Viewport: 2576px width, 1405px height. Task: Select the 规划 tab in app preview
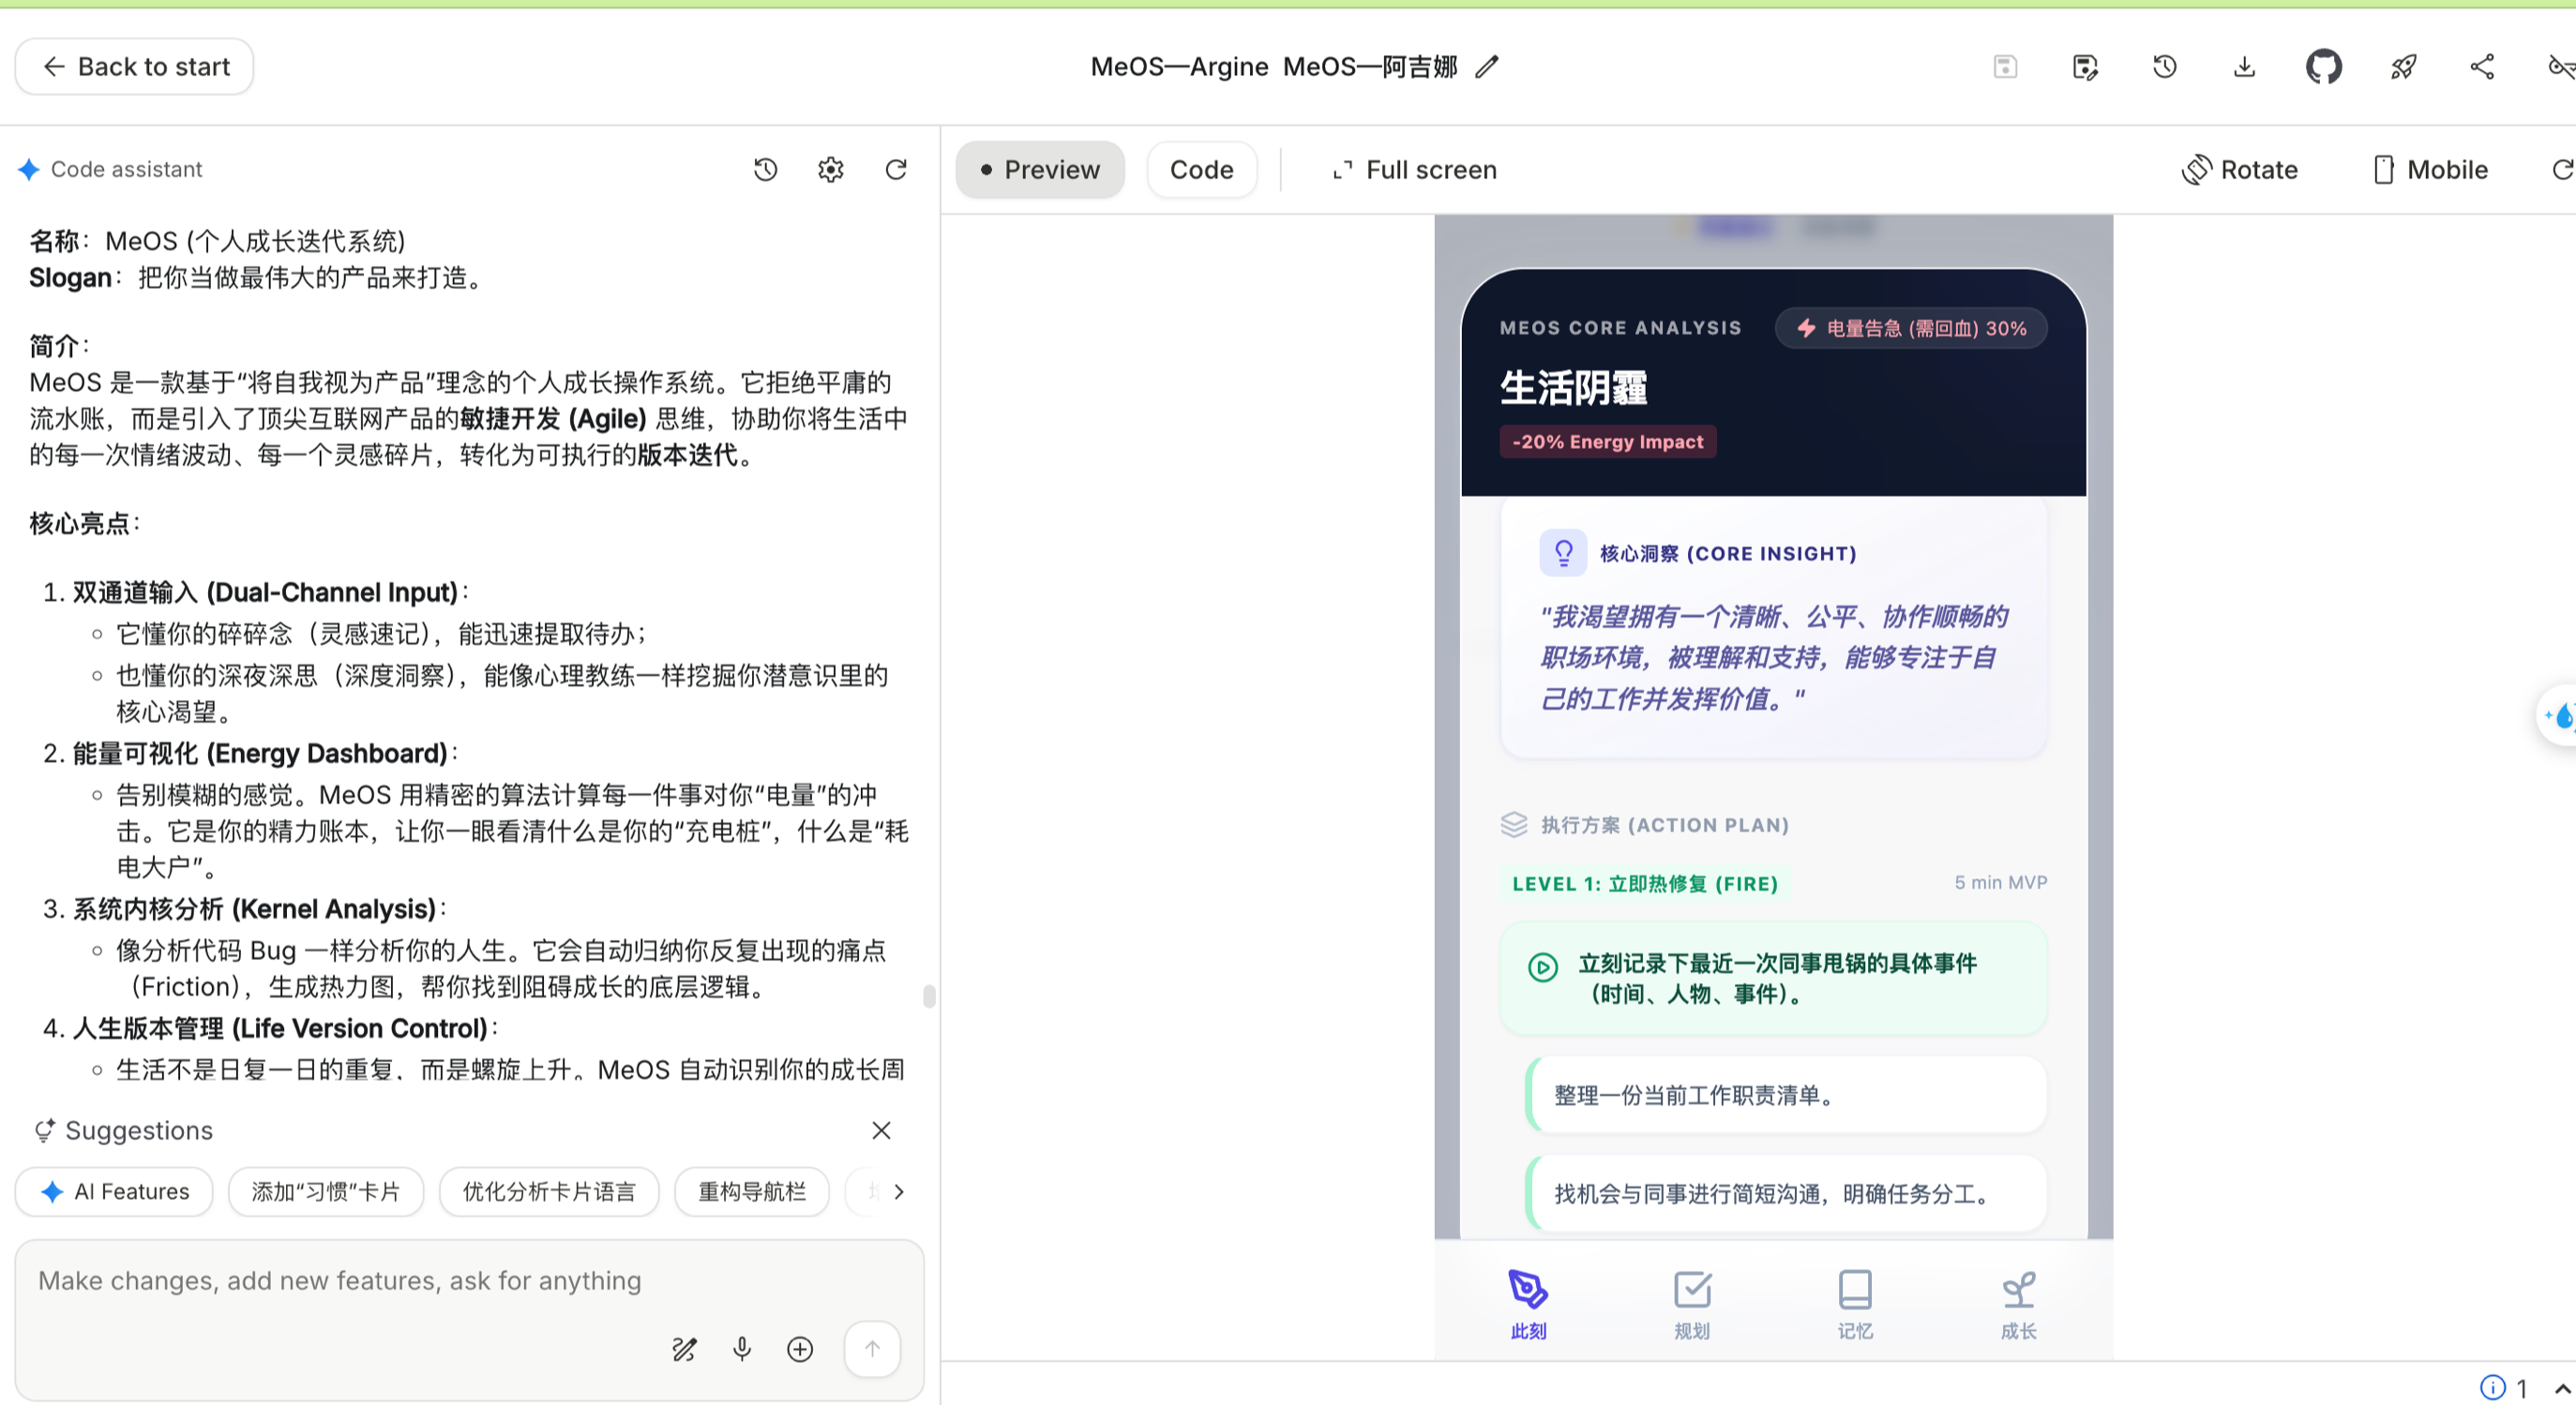coord(1692,1304)
